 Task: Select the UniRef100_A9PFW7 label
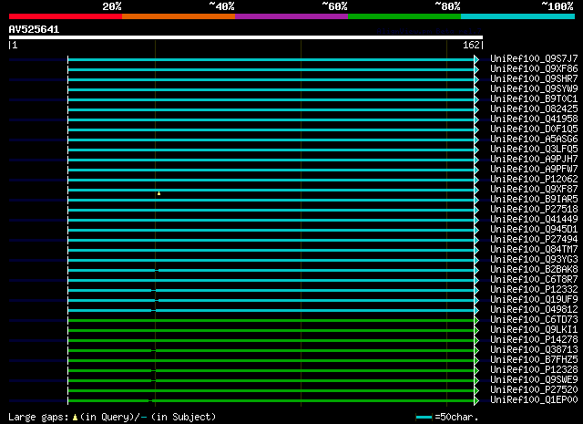534,170
